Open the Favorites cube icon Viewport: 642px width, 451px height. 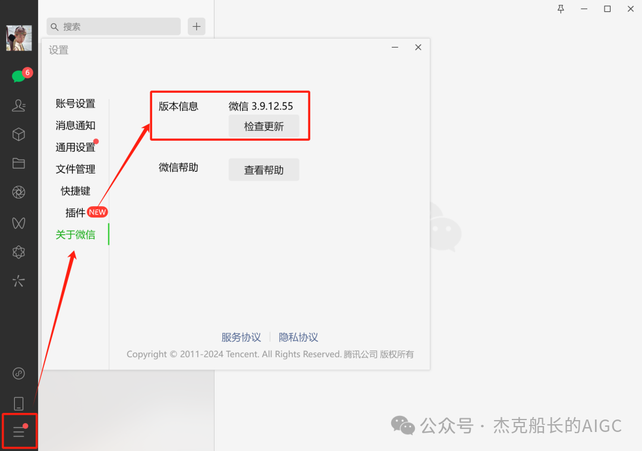pyautogui.click(x=19, y=135)
